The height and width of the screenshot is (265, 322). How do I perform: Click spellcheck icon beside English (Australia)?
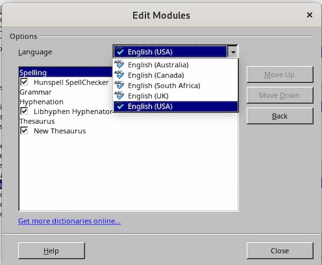119,65
